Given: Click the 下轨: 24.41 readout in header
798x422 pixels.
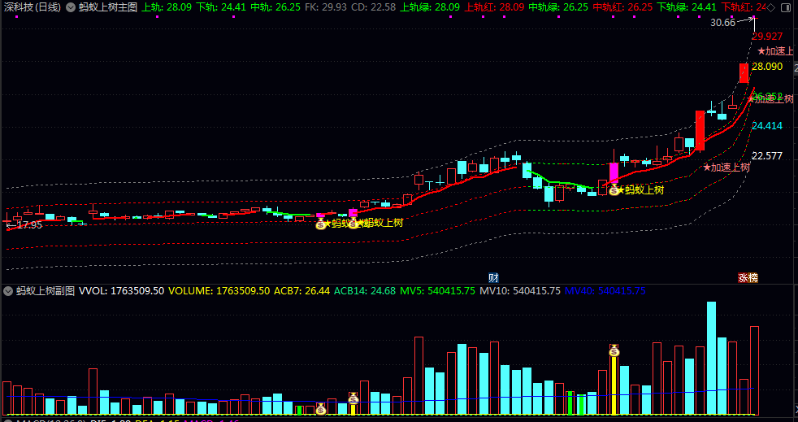Looking at the screenshot, I should (x=221, y=7).
